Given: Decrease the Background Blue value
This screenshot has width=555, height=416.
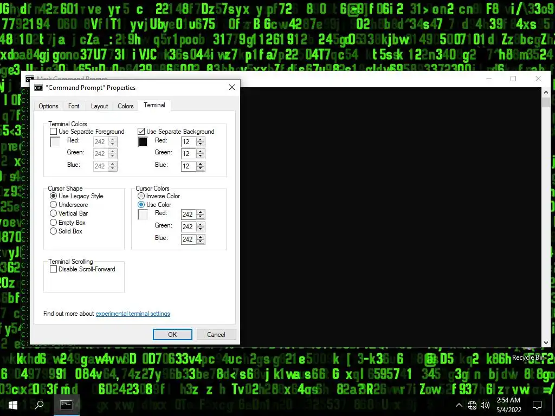Looking at the screenshot, I should [x=201, y=169].
